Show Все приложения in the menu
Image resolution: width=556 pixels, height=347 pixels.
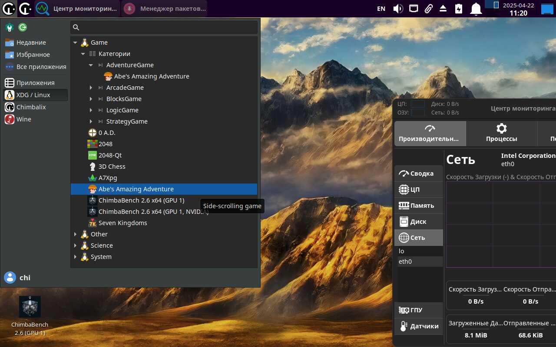point(36,67)
